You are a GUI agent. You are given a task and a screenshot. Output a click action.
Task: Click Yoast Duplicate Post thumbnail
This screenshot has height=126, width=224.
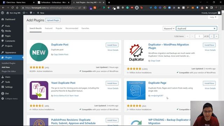pyautogui.click(x=39, y=90)
